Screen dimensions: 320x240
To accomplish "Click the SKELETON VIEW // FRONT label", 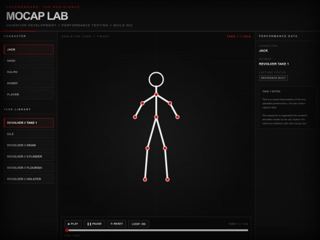I will 85,36.
